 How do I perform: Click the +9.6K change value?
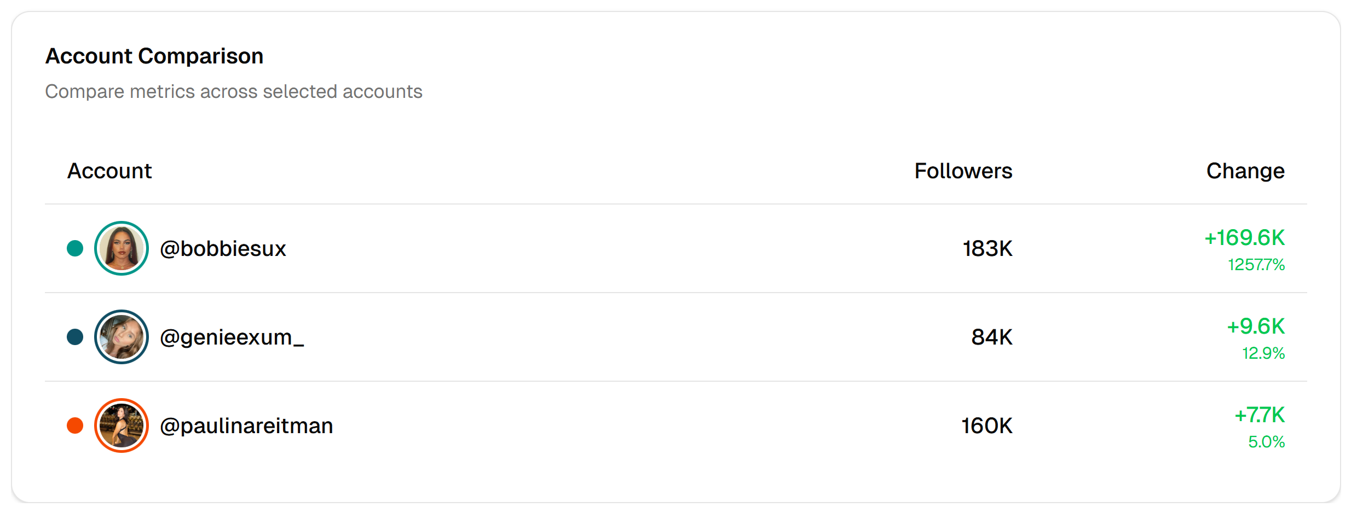[1255, 327]
